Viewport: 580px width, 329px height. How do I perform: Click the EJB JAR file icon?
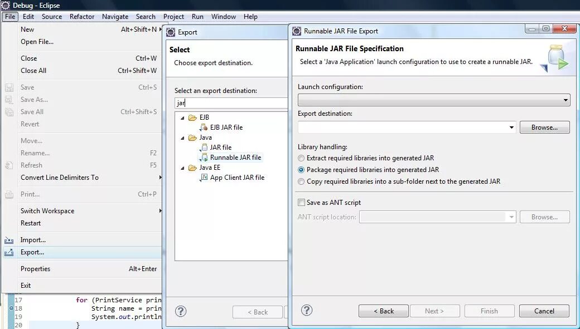(x=204, y=127)
